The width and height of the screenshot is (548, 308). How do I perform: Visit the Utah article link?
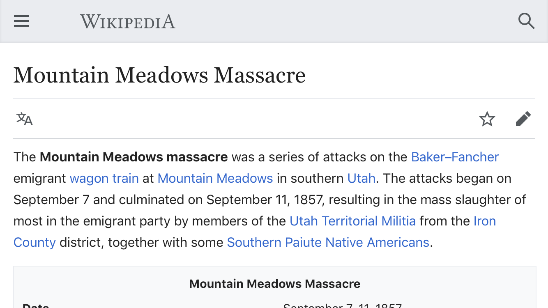click(361, 178)
